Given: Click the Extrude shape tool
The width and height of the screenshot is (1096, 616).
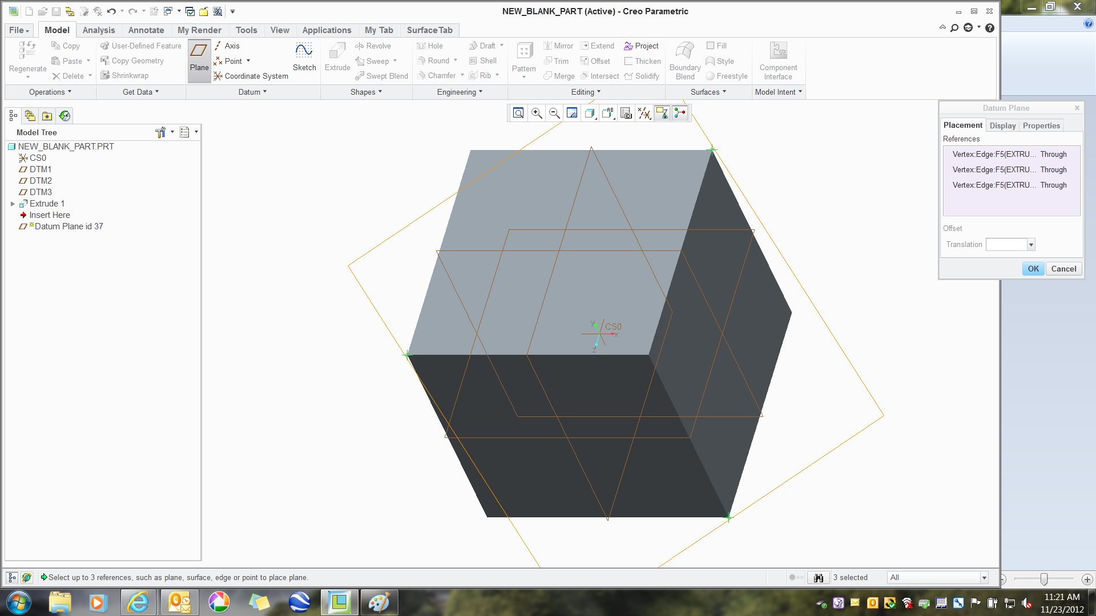Looking at the screenshot, I should 337,58.
